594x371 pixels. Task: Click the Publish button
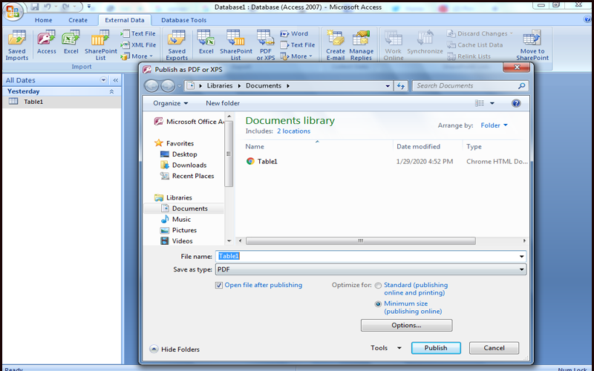436,348
